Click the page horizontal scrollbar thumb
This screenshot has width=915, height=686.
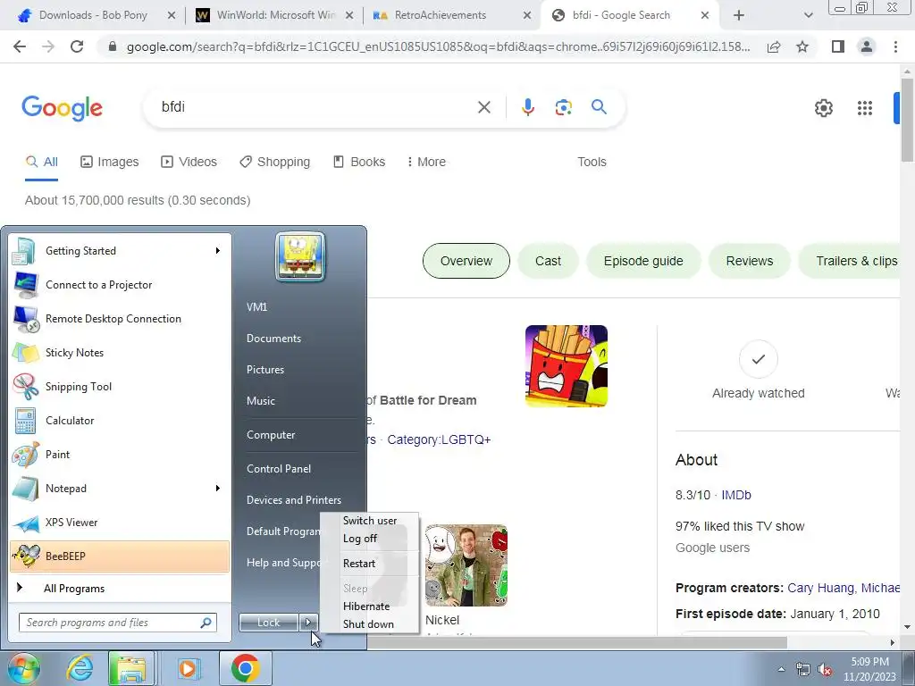click(x=578, y=642)
